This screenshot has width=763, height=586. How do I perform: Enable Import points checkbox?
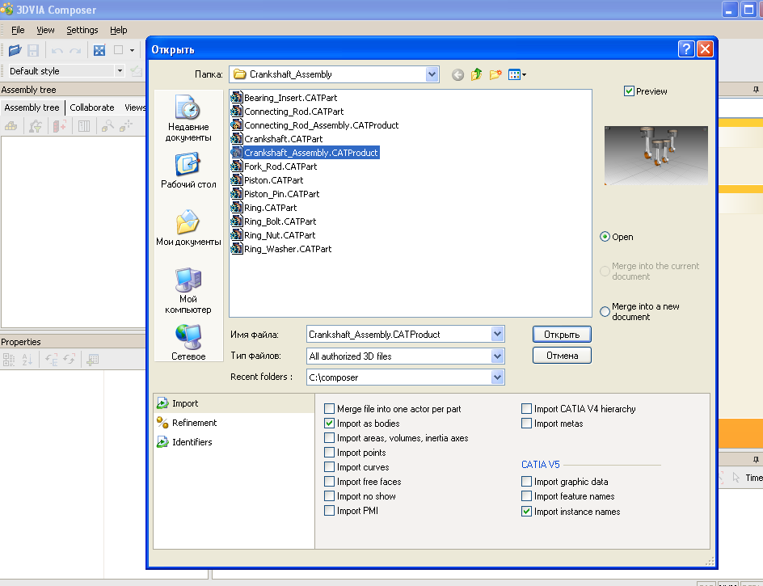tap(330, 452)
